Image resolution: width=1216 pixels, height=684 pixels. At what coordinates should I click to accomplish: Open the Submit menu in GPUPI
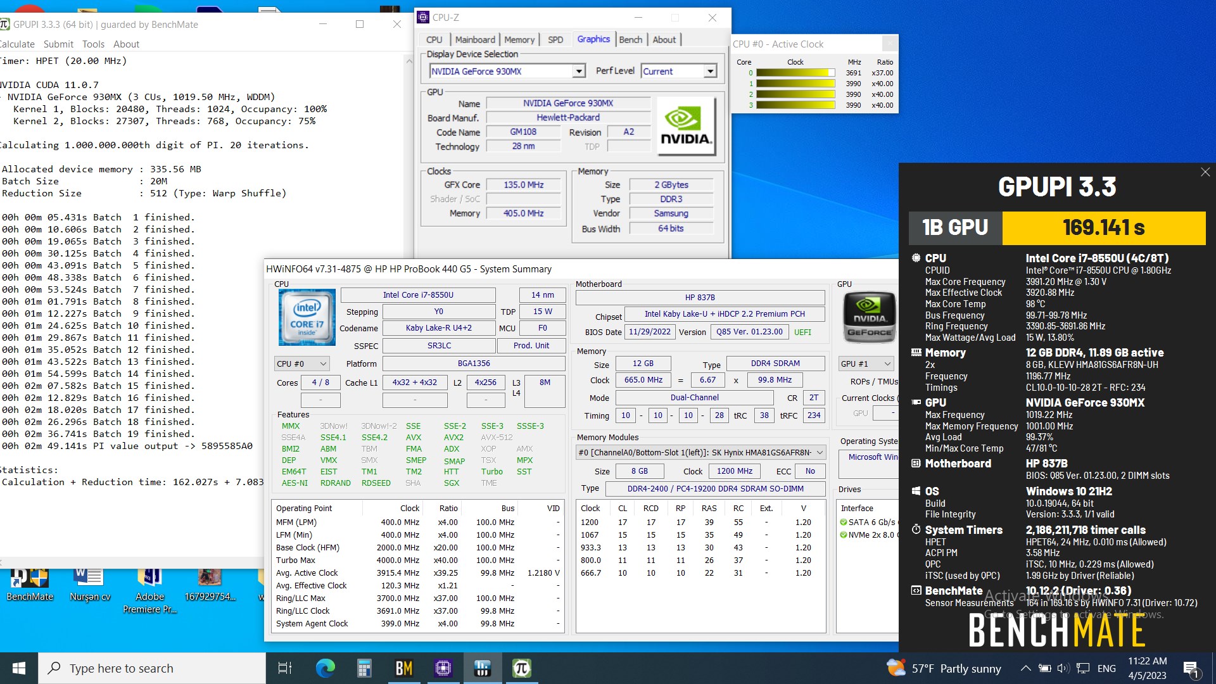click(x=58, y=44)
